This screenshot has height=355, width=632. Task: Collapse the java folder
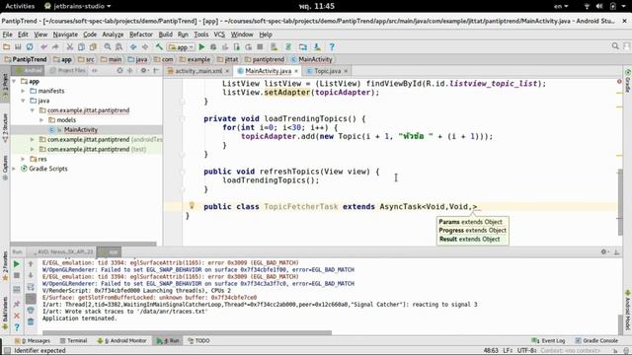tap(23, 101)
